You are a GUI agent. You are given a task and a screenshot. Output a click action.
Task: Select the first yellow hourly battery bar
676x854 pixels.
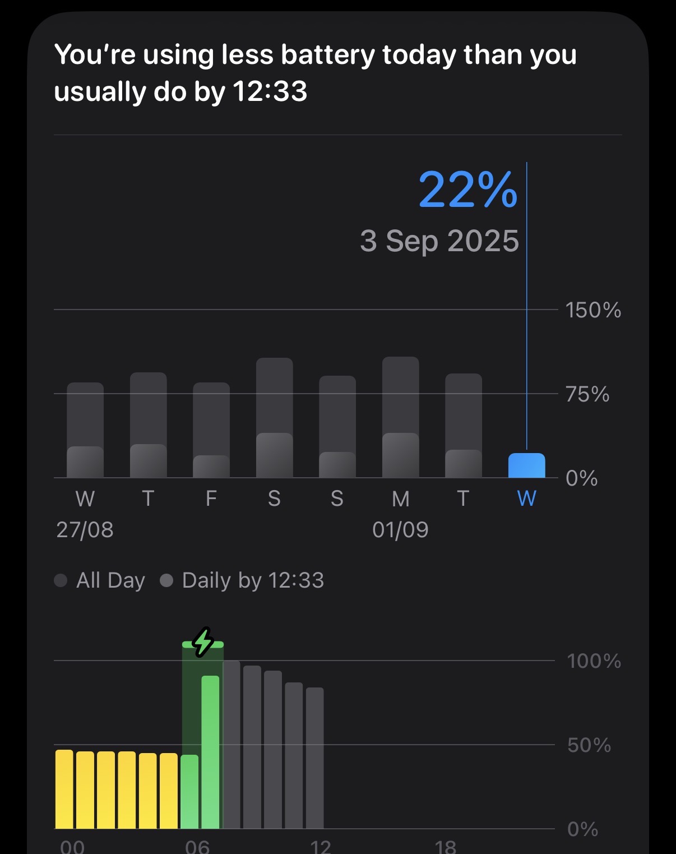pos(64,789)
